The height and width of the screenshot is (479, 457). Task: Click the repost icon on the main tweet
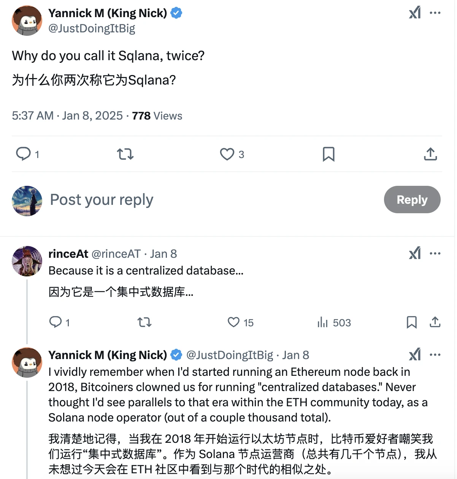(125, 154)
